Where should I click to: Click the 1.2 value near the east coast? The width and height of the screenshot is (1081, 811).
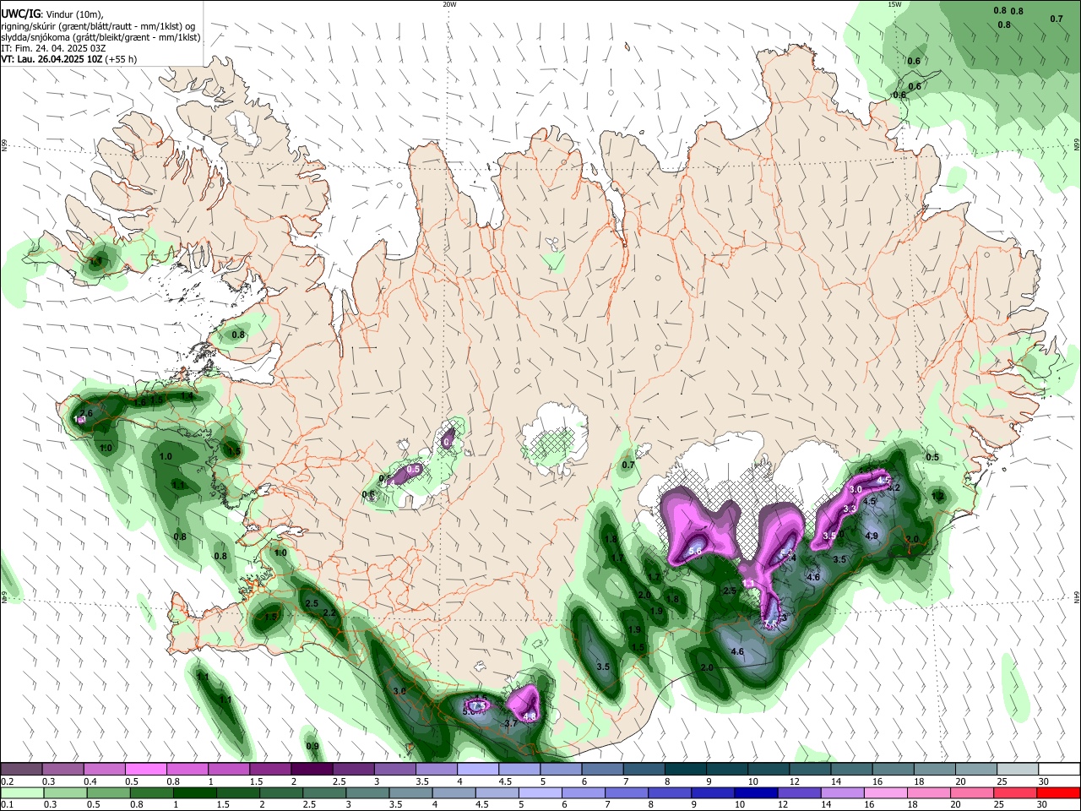pyautogui.click(x=939, y=497)
